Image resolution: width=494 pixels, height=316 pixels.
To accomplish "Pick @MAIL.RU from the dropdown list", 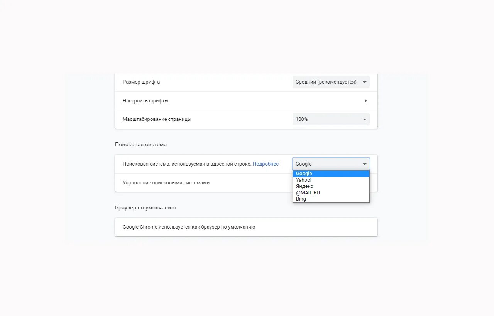I will [331, 192].
